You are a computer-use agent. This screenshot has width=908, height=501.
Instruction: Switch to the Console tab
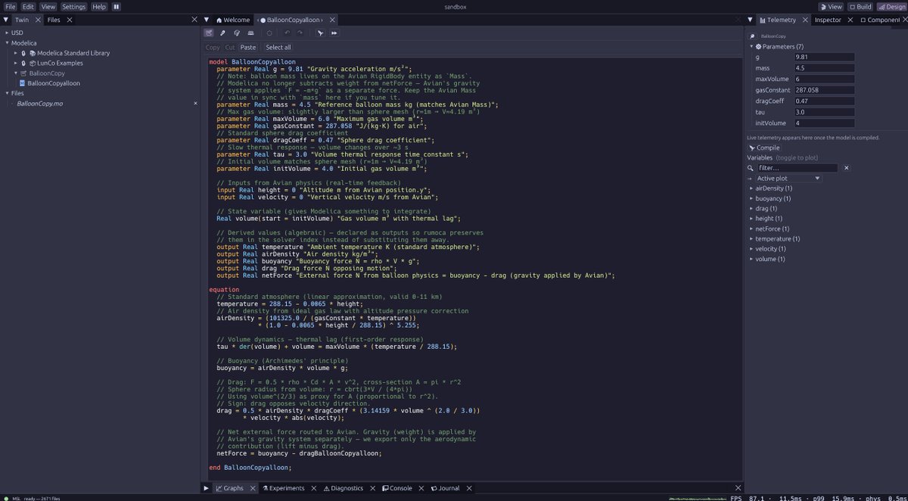coord(396,488)
